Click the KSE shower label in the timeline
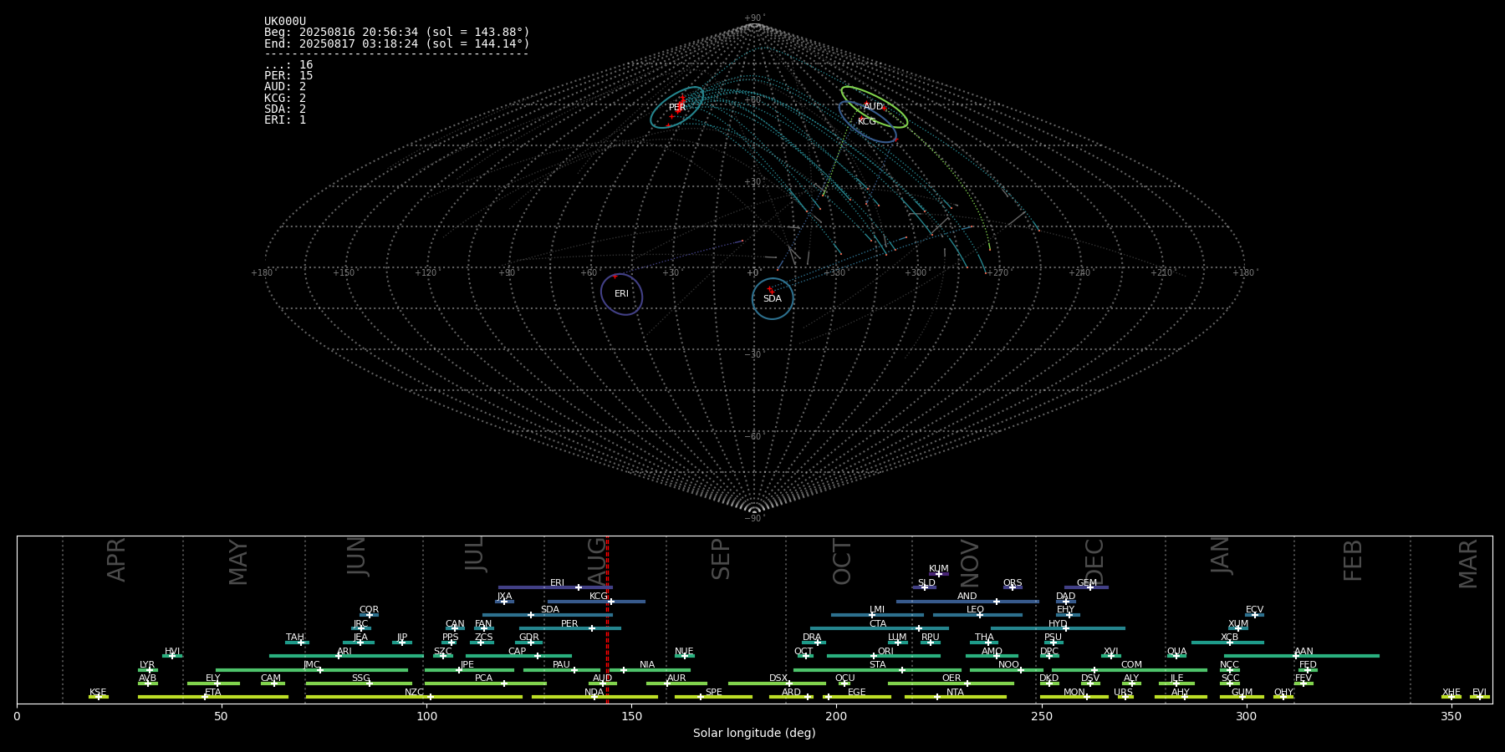The width and height of the screenshot is (1505, 752). [x=98, y=693]
